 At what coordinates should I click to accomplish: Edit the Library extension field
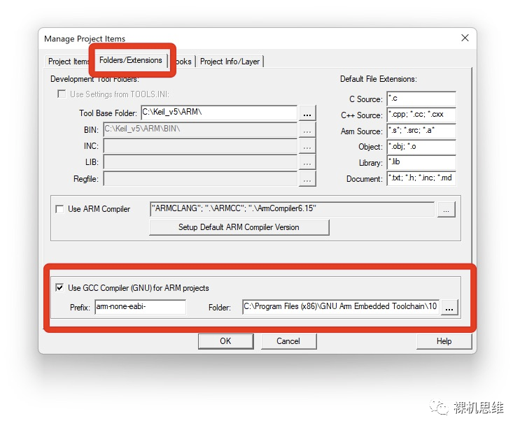[x=421, y=162]
